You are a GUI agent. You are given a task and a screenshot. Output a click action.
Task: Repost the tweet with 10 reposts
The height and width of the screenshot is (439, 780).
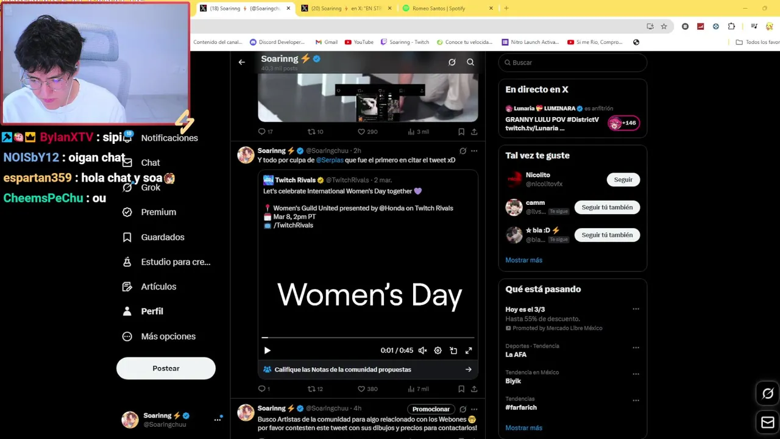click(315, 132)
